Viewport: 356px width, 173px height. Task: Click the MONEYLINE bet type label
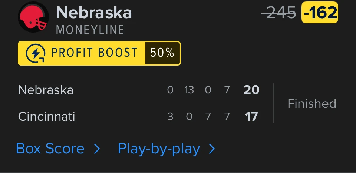coord(90,30)
